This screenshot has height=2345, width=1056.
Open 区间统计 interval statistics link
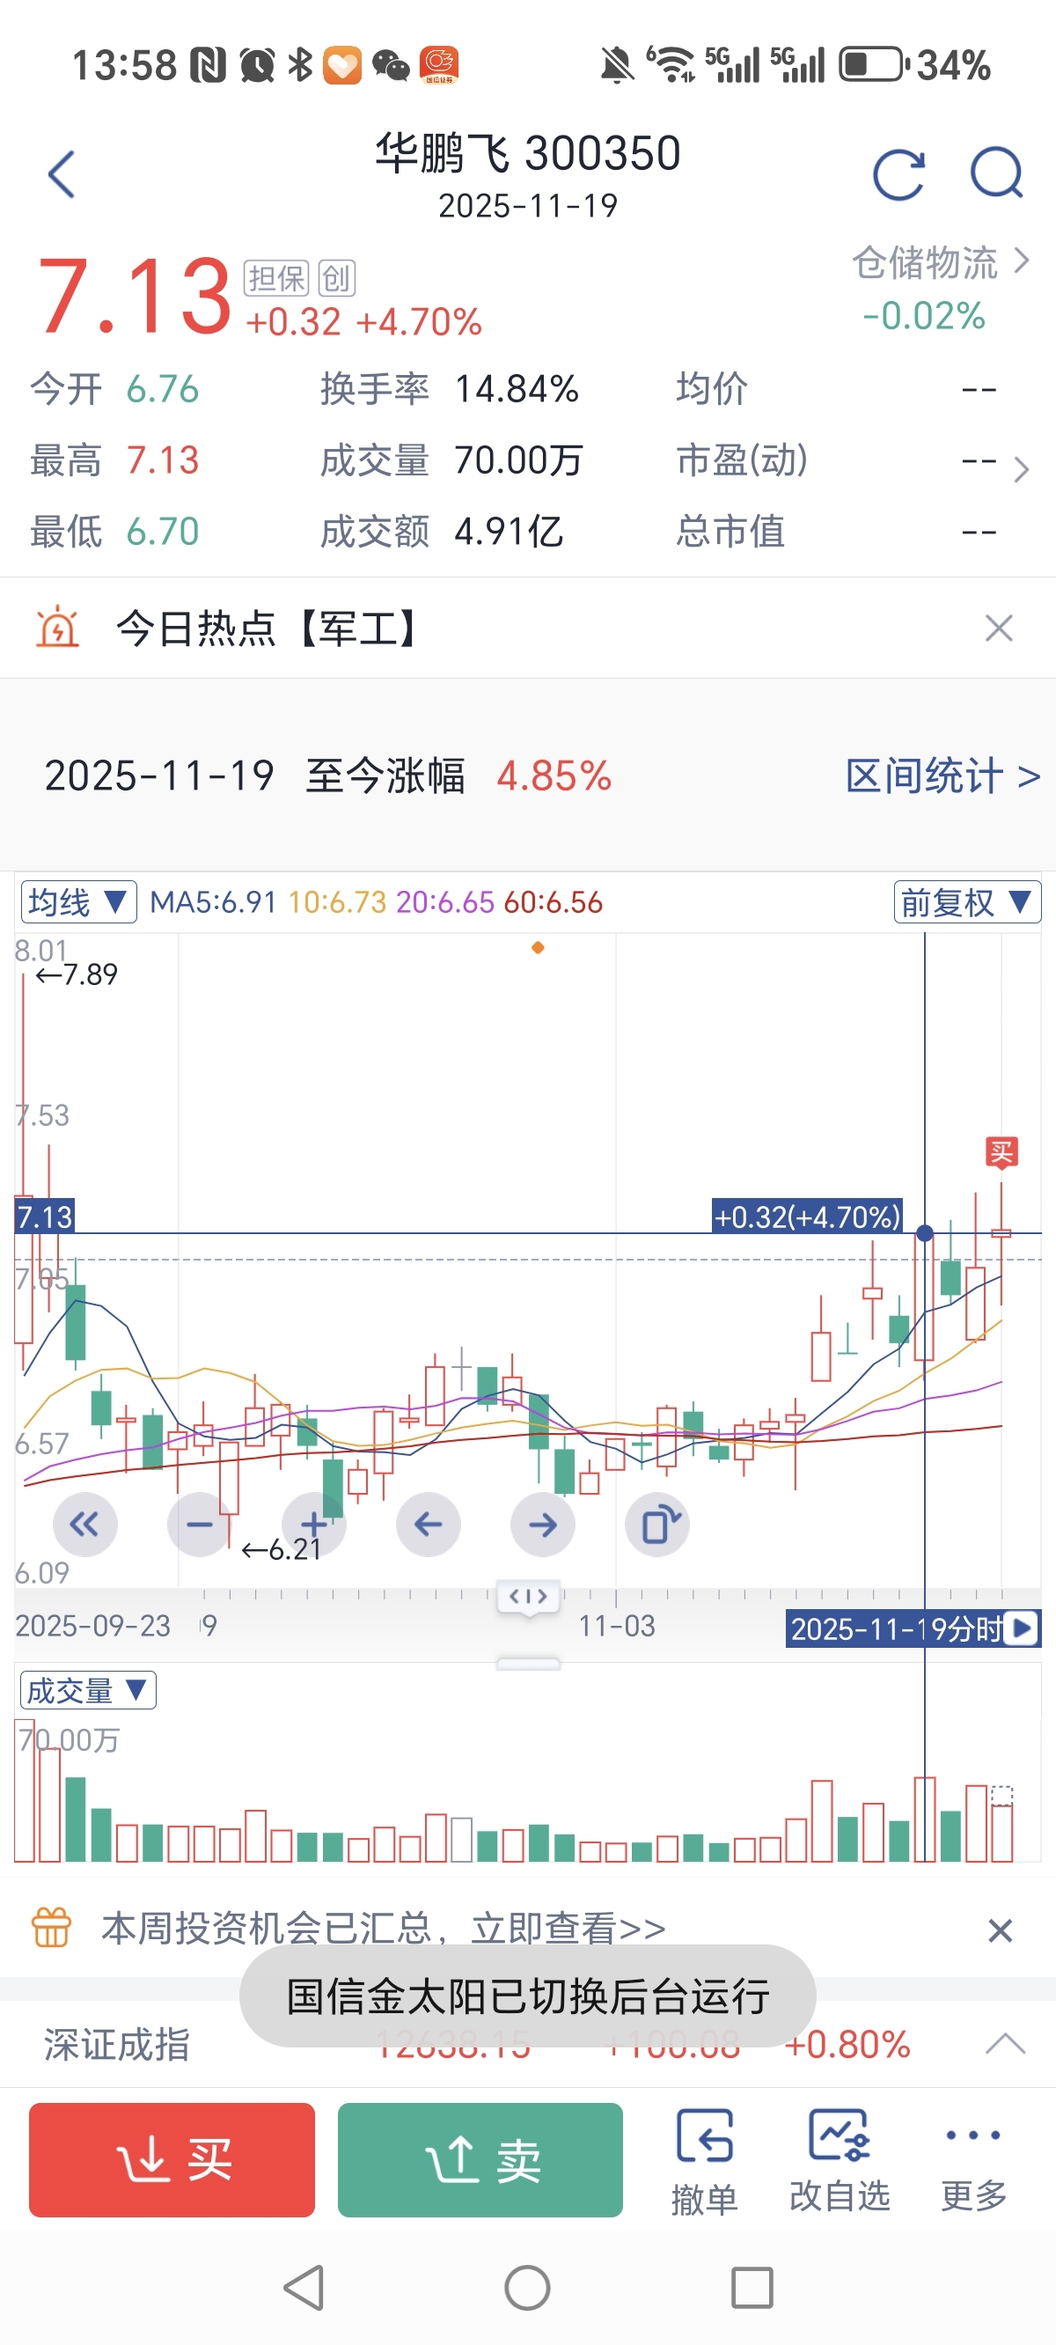[942, 776]
